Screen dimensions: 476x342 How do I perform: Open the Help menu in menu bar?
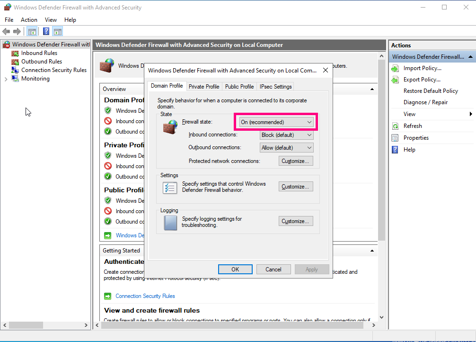click(x=70, y=20)
